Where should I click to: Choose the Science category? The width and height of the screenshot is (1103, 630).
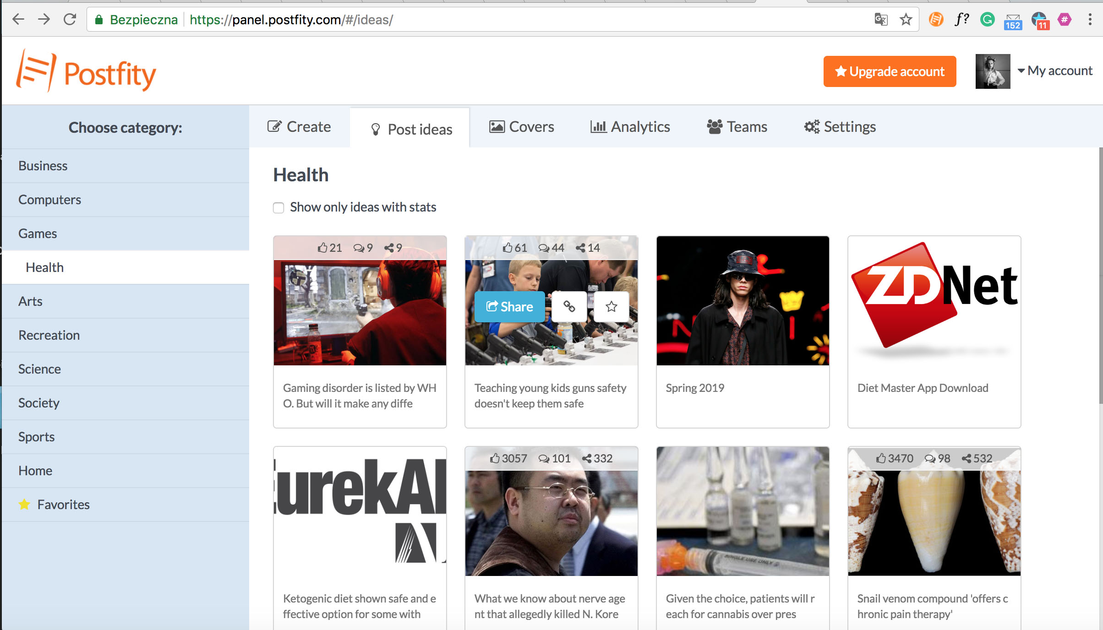click(x=126, y=369)
